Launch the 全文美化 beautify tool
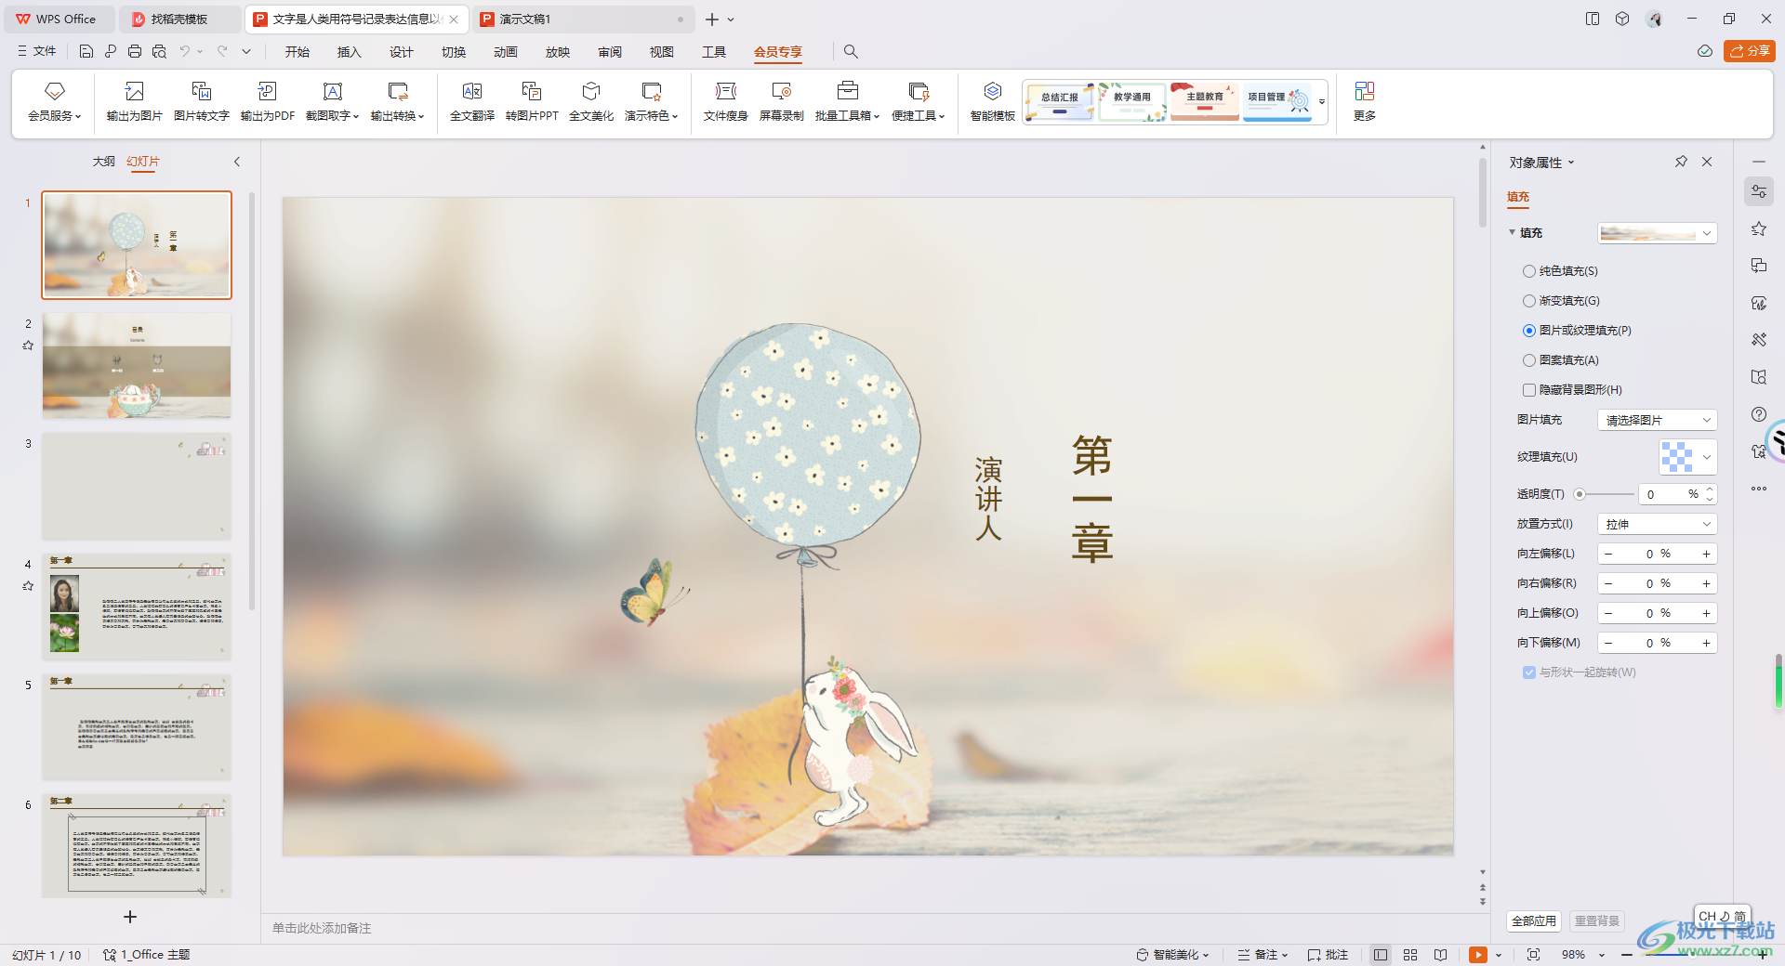Image resolution: width=1785 pixels, height=966 pixels. [591, 100]
